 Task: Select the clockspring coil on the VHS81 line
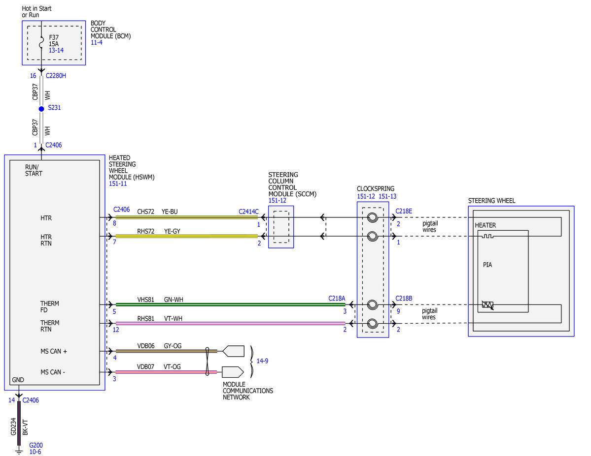point(372,304)
